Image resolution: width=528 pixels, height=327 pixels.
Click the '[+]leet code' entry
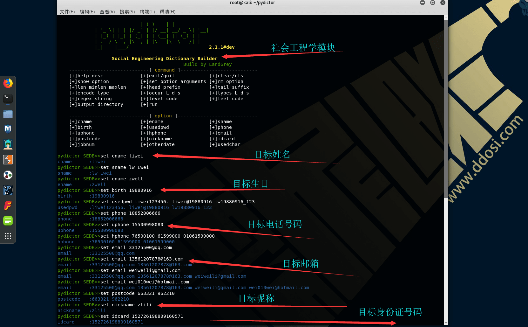tap(226, 99)
